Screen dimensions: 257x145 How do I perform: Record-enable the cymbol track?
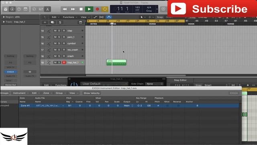(64, 43)
